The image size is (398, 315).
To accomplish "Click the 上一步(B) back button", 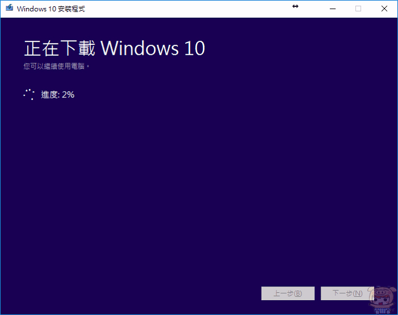I will (288, 293).
